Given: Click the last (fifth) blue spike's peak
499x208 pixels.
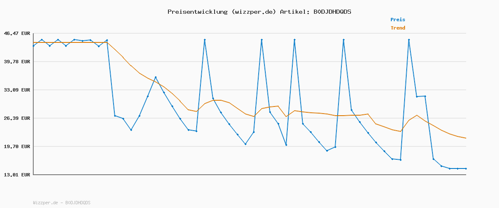Looking at the screenshot, I should click(409, 40).
